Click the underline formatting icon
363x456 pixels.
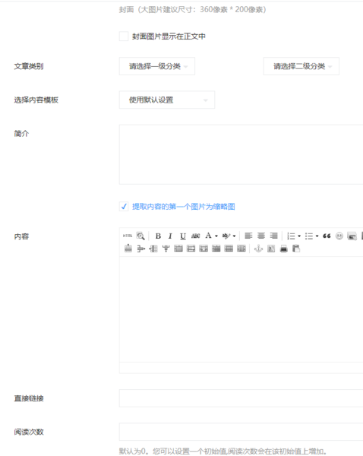(183, 236)
